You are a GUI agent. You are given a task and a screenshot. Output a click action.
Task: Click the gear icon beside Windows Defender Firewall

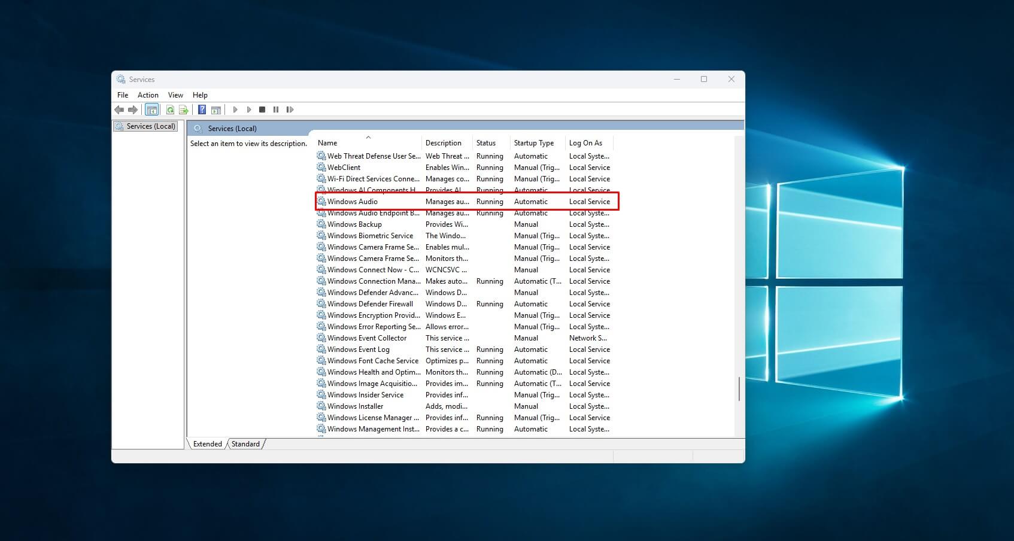click(321, 303)
